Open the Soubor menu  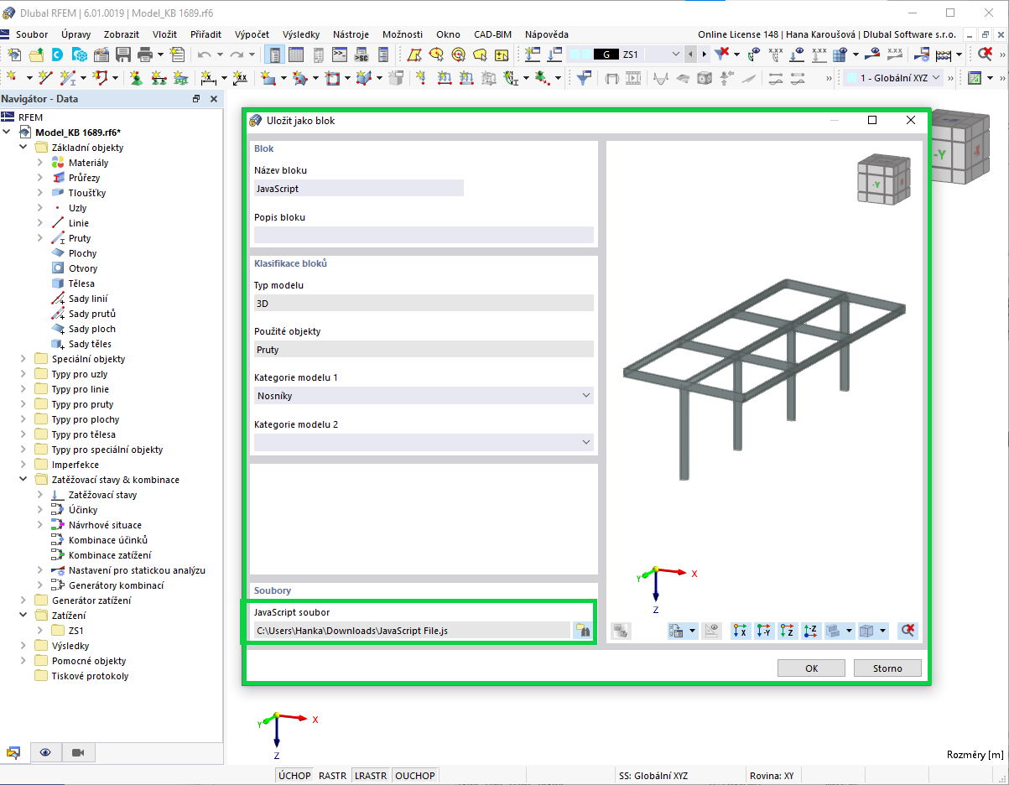click(32, 34)
